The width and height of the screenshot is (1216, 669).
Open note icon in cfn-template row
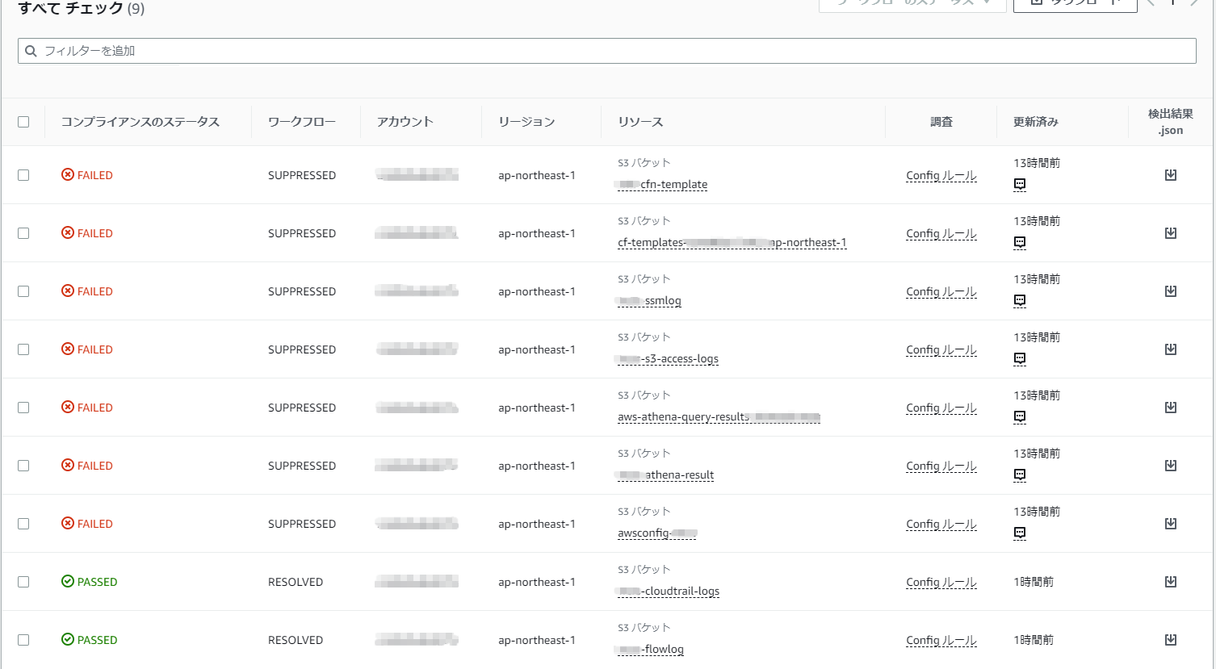coord(1020,184)
